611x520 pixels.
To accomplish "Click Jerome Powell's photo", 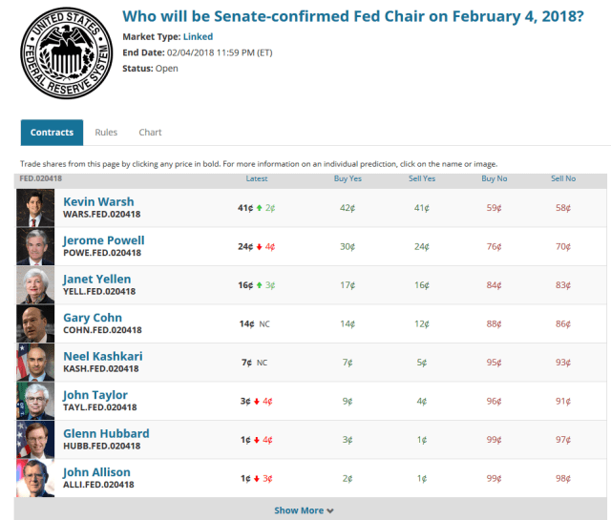I will coord(35,246).
